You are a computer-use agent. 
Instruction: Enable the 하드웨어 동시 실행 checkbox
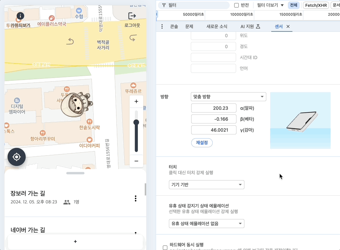165,248
